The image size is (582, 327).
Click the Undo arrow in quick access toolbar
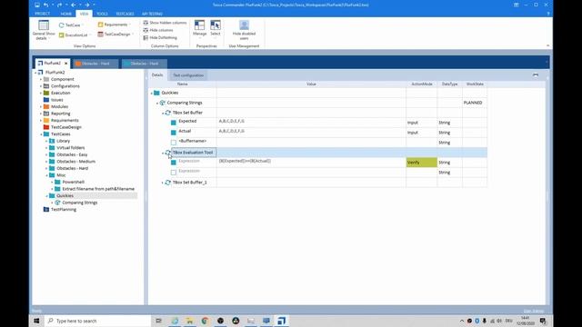[x=46, y=5]
